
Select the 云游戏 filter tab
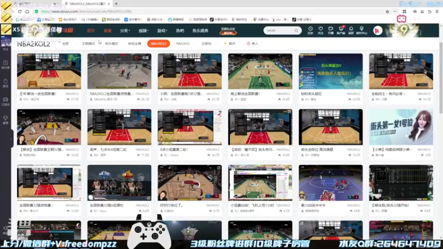[x=206, y=44]
